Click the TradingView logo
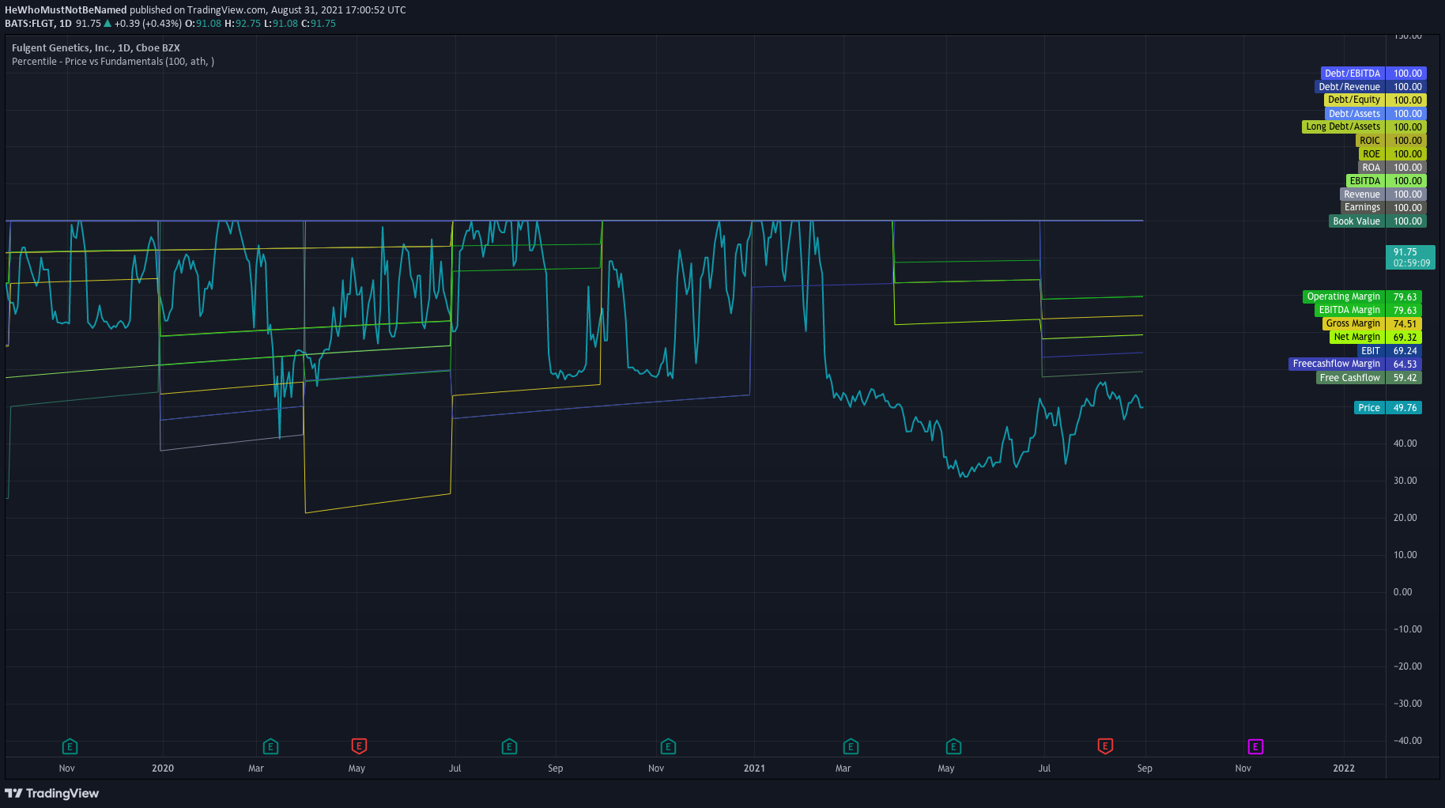Image resolution: width=1445 pixels, height=808 pixels. pos(52,793)
